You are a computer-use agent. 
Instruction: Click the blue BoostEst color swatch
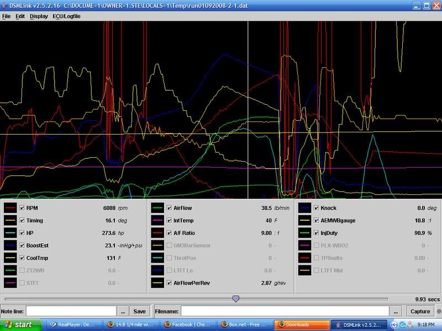coord(10,245)
